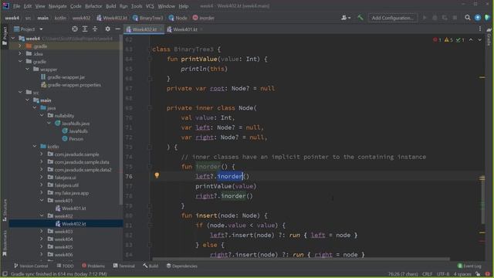Click the editor horizontal scrollbar
Screen dimensions: 494x278
pos(300,259)
